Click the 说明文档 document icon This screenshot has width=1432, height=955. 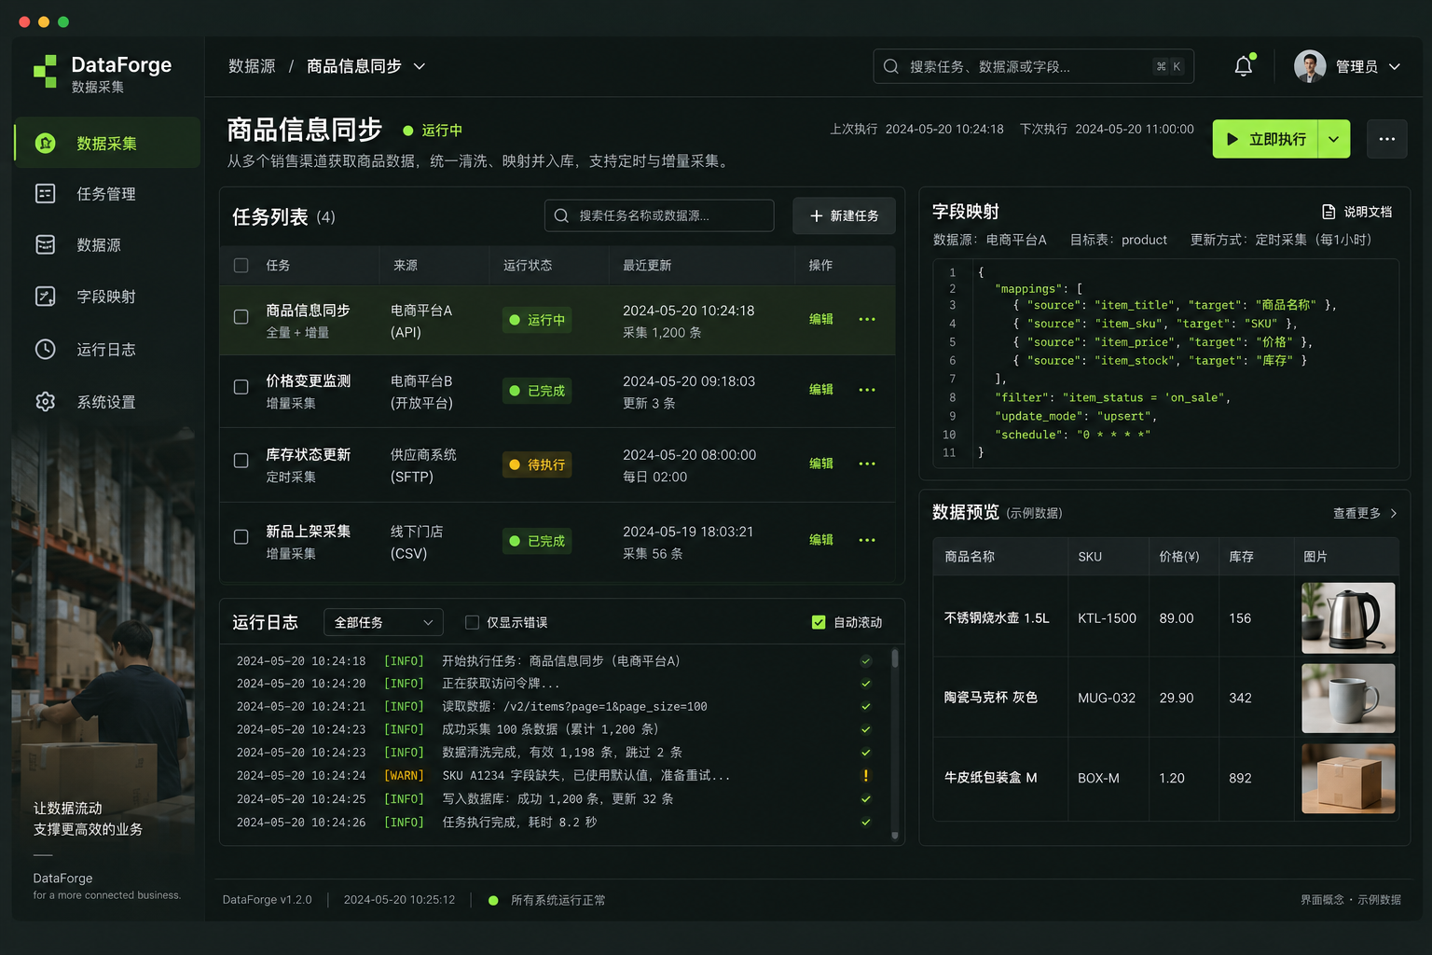click(1329, 212)
